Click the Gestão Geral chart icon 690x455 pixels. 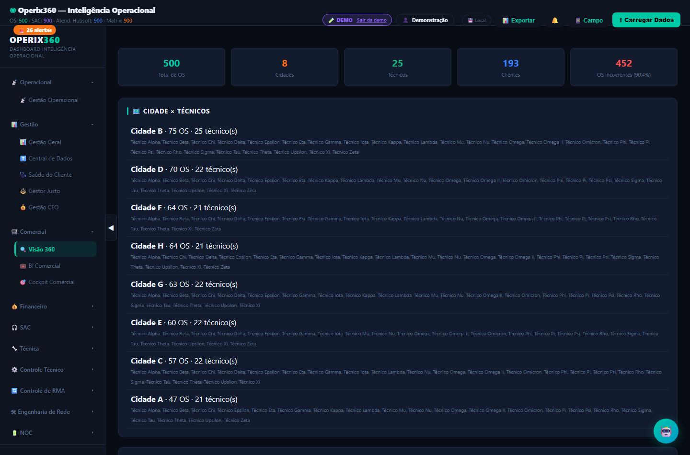pyautogui.click(x=23, y=142)
